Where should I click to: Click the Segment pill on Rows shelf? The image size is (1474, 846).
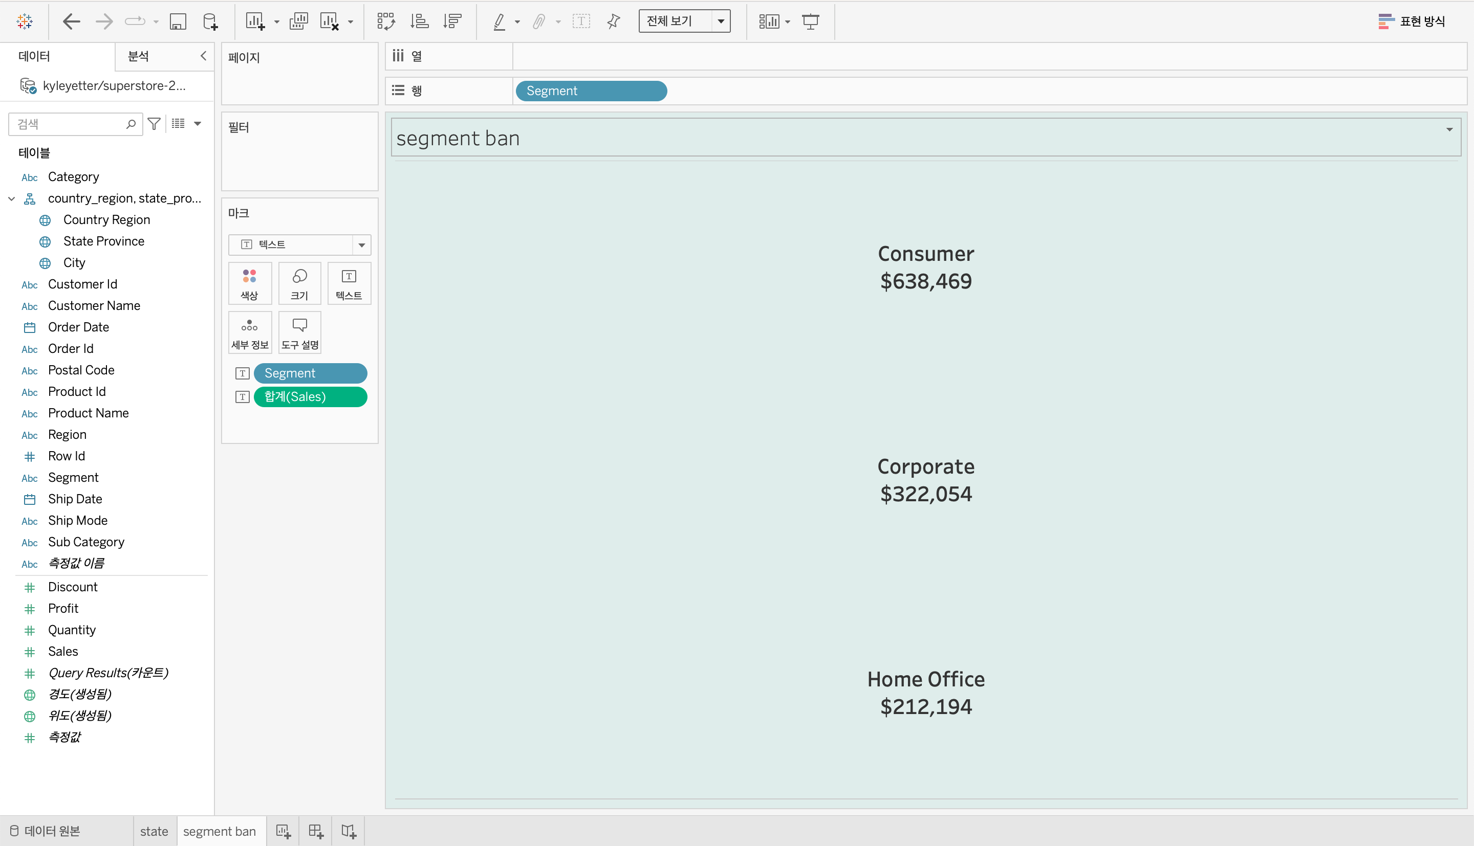coord(591,91)
